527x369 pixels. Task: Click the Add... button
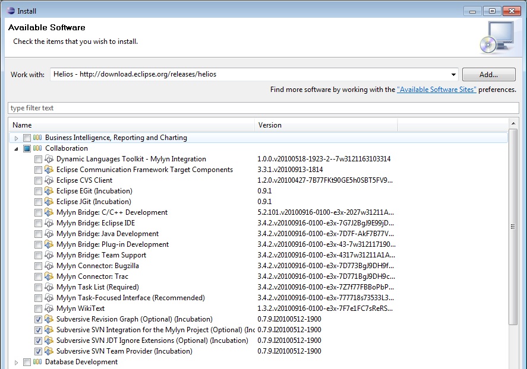tap(489, 75)
